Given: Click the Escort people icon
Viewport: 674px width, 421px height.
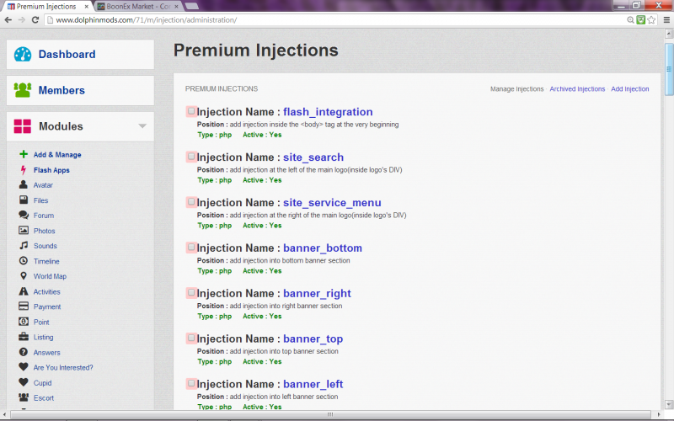Looking at the screenshot, I should (24, 397).
